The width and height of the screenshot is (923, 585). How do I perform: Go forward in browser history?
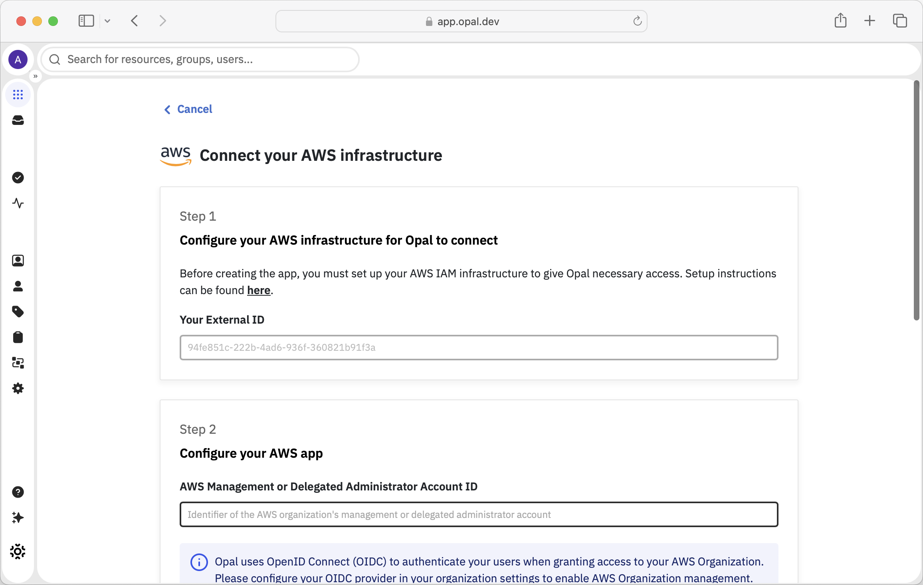coord(162,21)
